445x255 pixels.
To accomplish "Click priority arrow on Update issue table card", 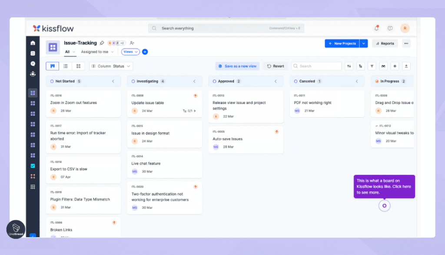I will [x=195, y=96].
